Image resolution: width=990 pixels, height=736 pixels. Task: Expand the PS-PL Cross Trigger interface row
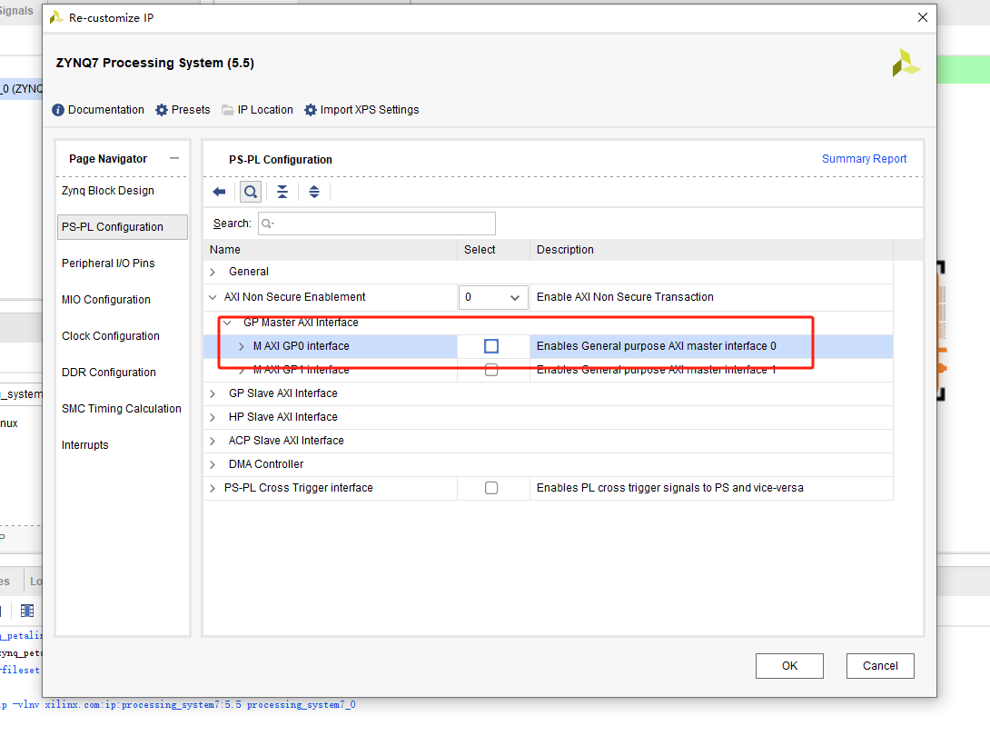[x=213, y=488]
